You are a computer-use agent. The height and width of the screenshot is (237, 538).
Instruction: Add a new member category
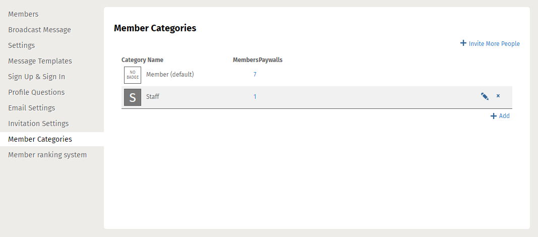(504, 116)
